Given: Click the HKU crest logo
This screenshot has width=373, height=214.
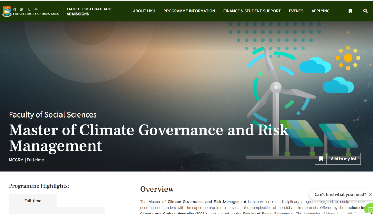Looking at the screenshot, I should [x=7, y=11].
